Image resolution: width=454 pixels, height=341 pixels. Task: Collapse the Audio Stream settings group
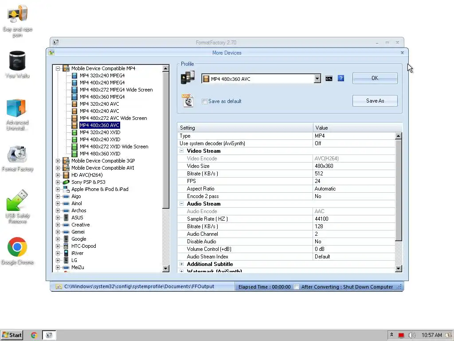click(x=181, y=203)
